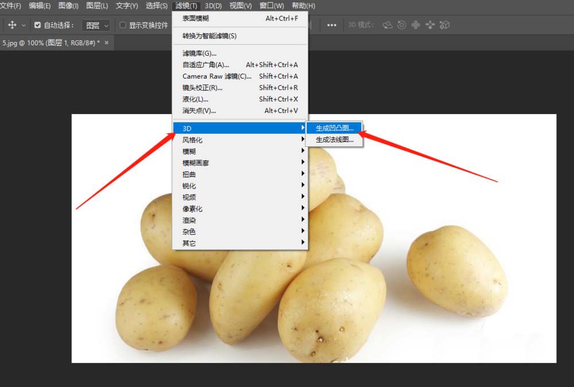
Task: Click the 3D pan mode icon
Action: [x=416, y=25]
